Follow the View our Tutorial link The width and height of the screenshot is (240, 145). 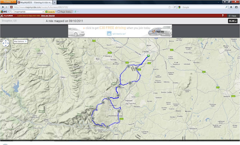point(48,16)
